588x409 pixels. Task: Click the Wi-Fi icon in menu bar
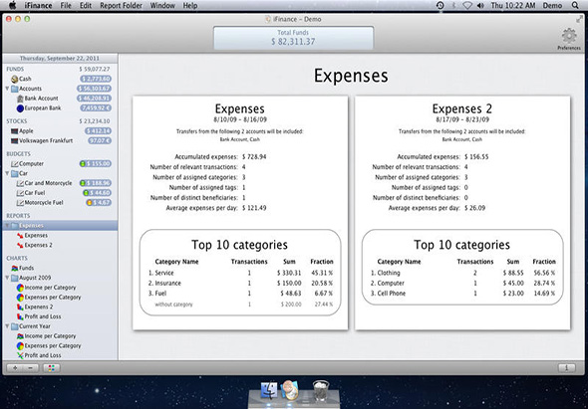pos(466,6)
